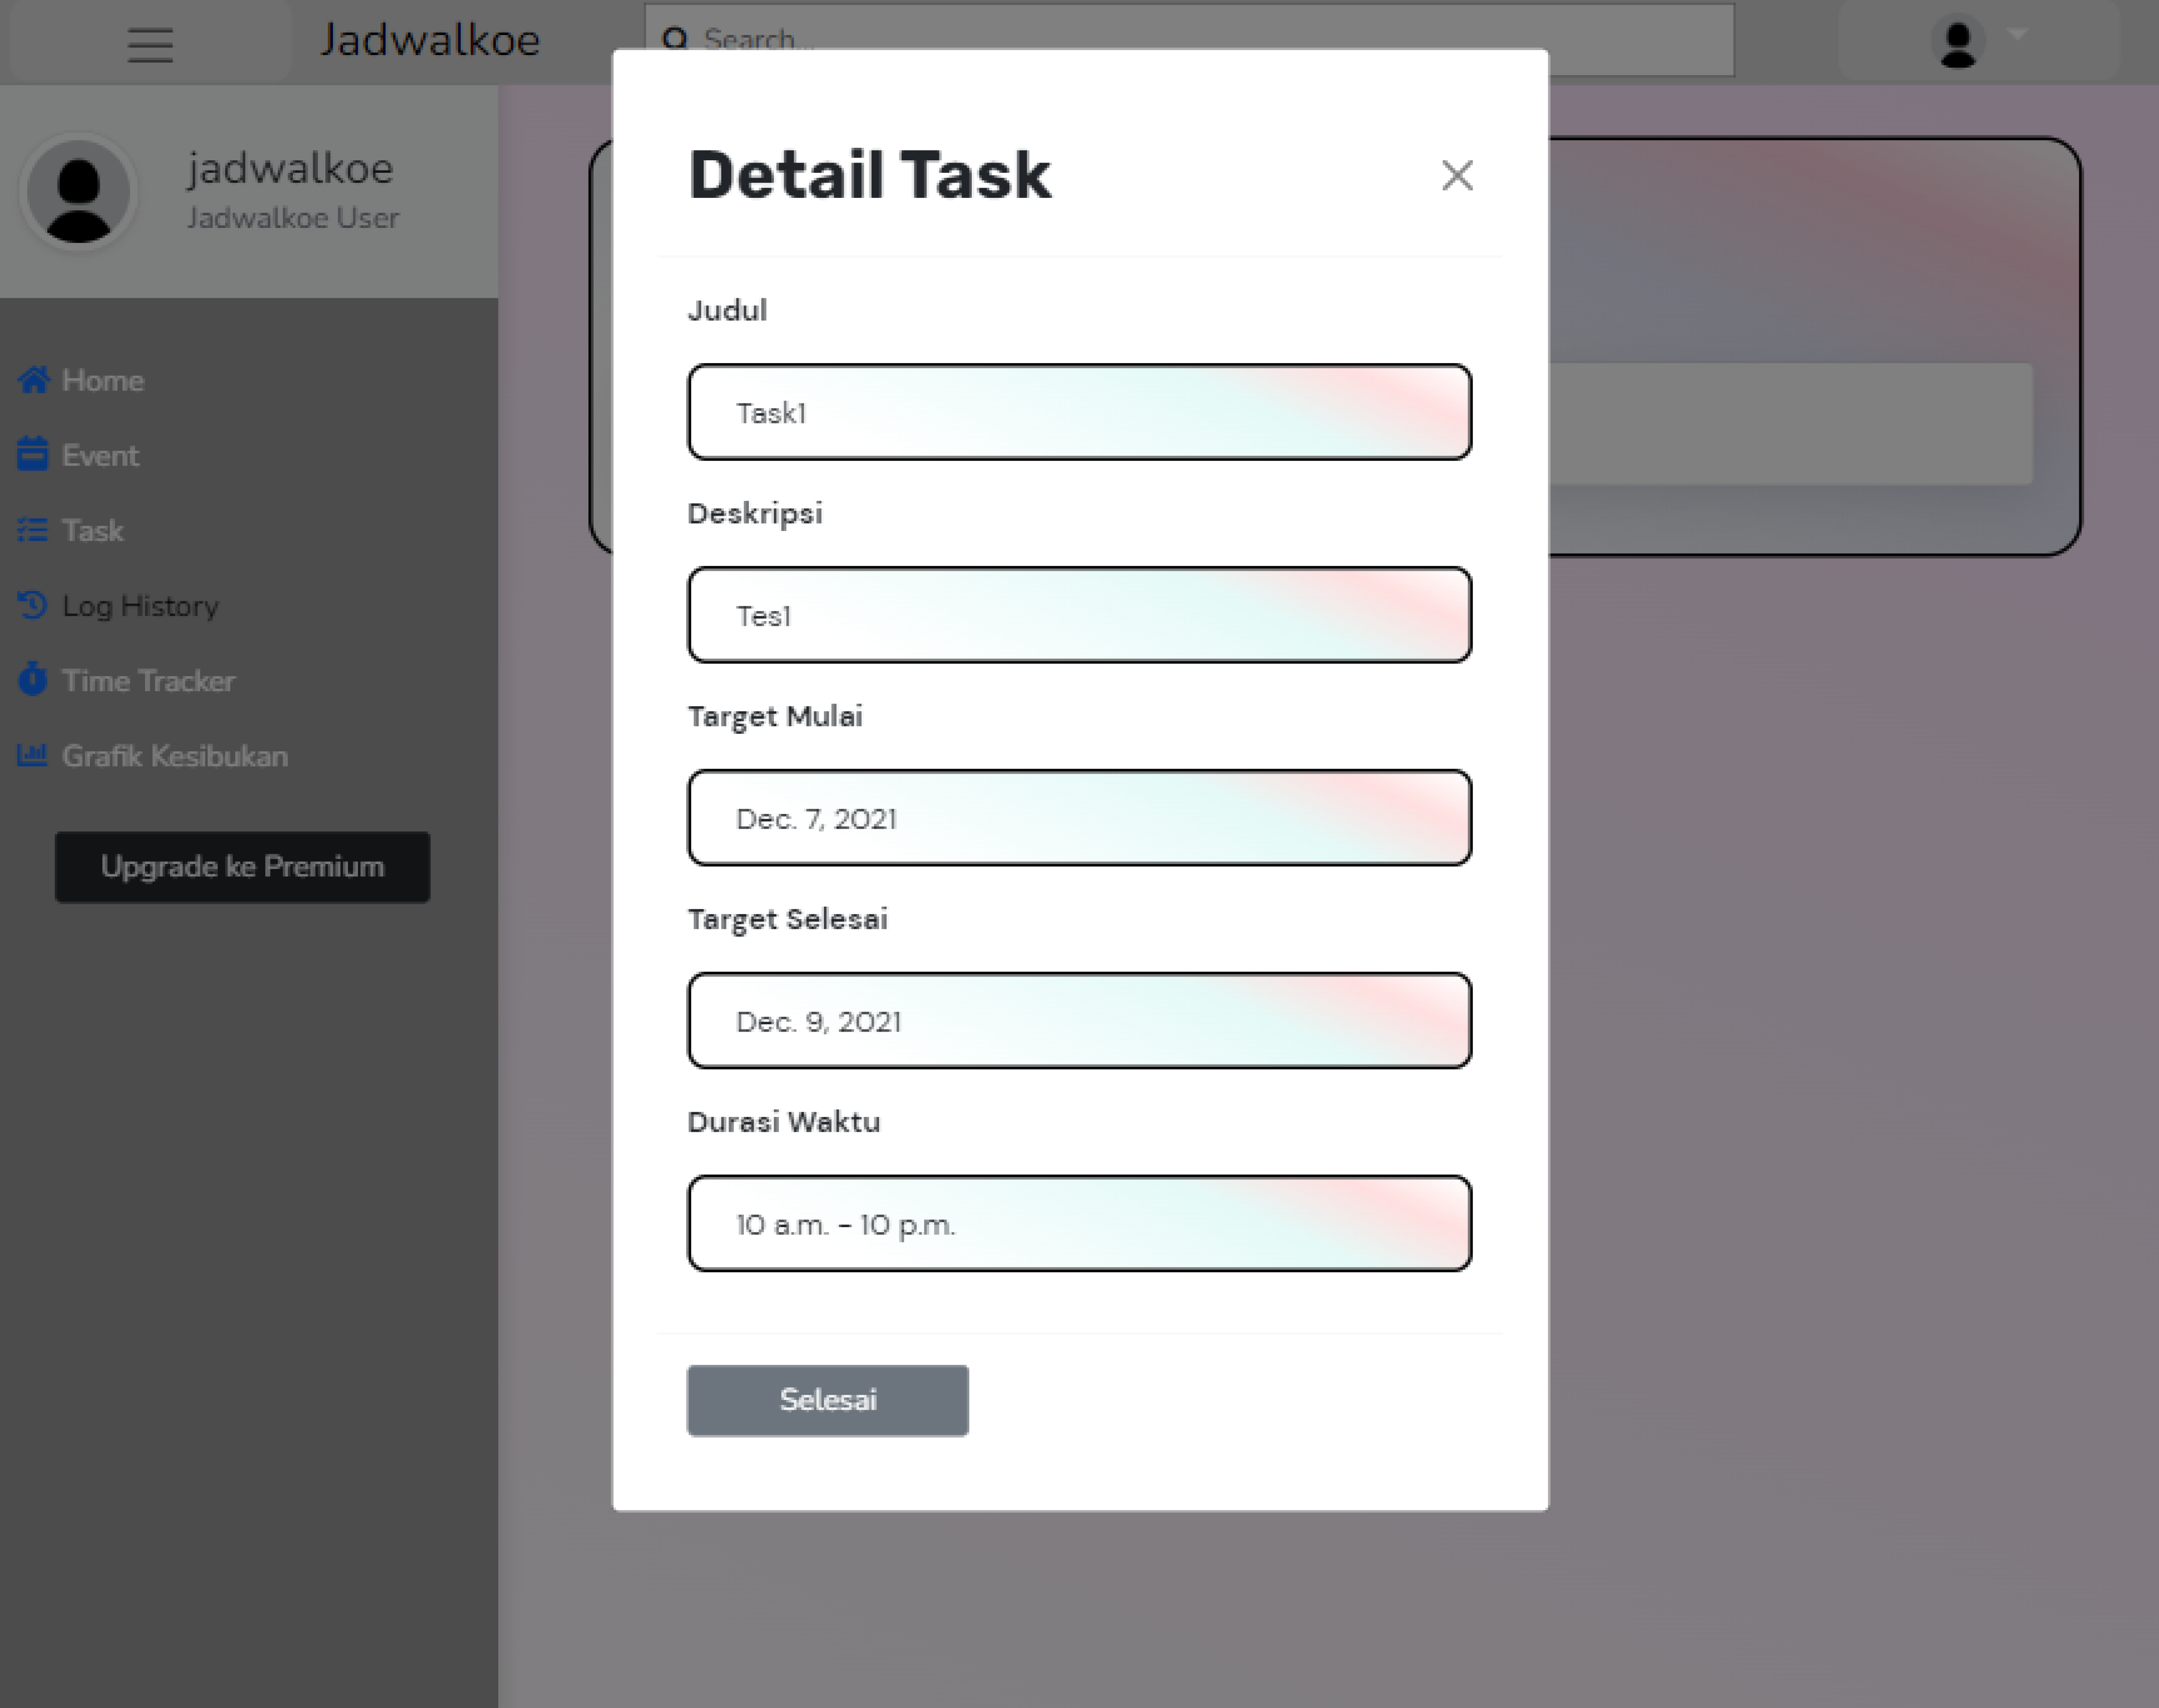Focus the Search input field
Viewport: 2159px width, 1708px height.
coord(1189,39)
